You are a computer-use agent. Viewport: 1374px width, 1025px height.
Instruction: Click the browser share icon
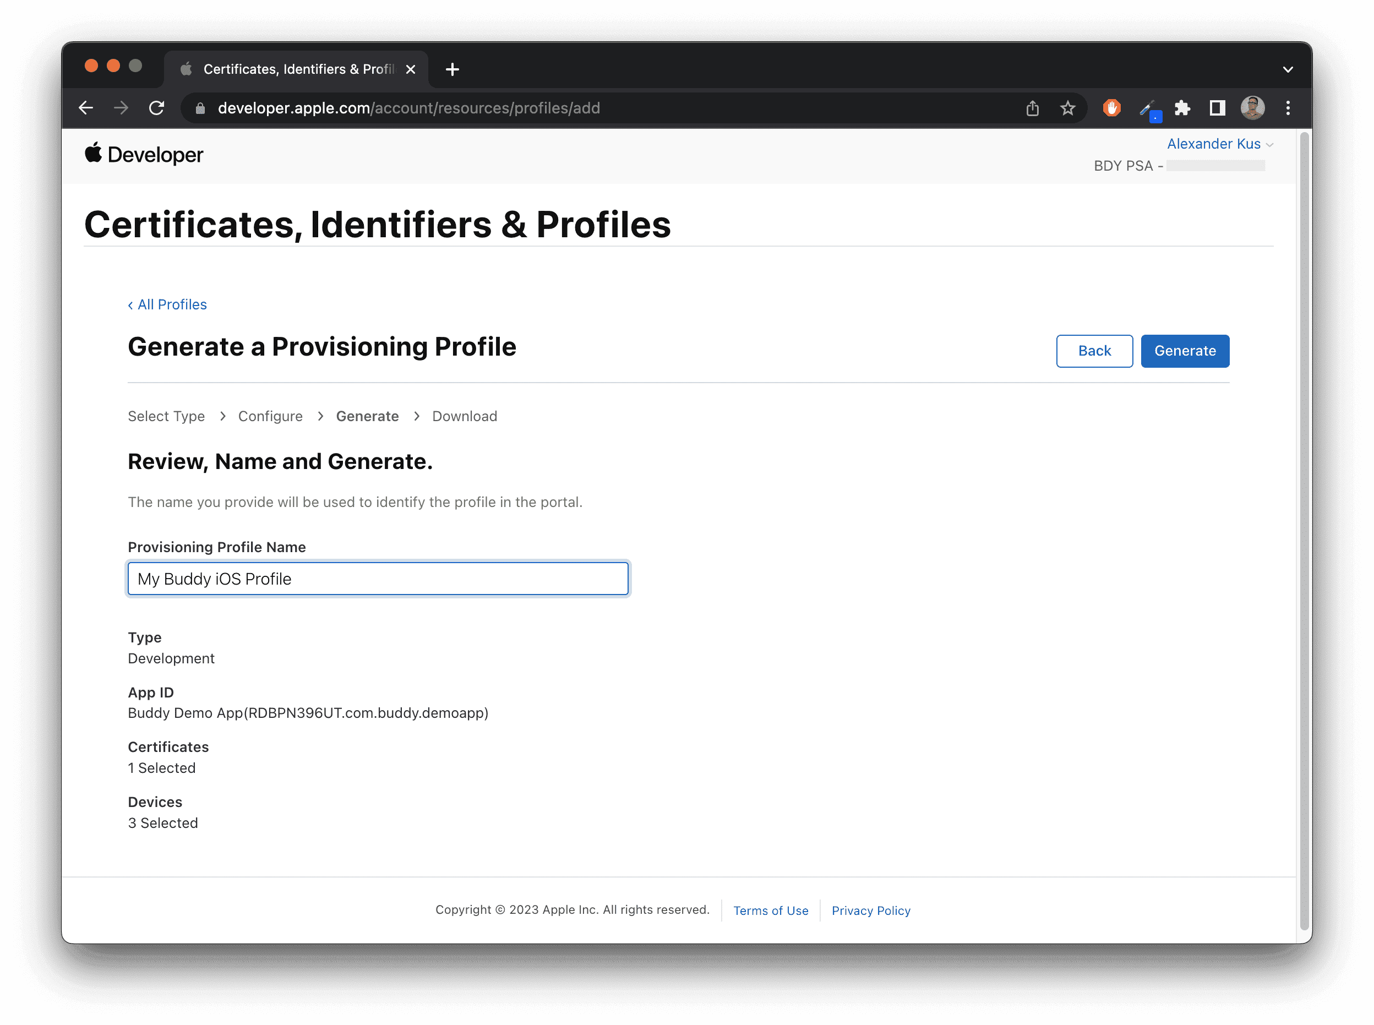[x=1032, y=107]
